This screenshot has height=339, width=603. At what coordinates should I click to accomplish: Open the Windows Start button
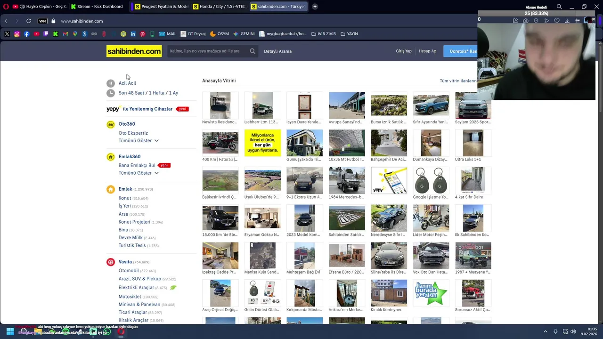(10, 331)
